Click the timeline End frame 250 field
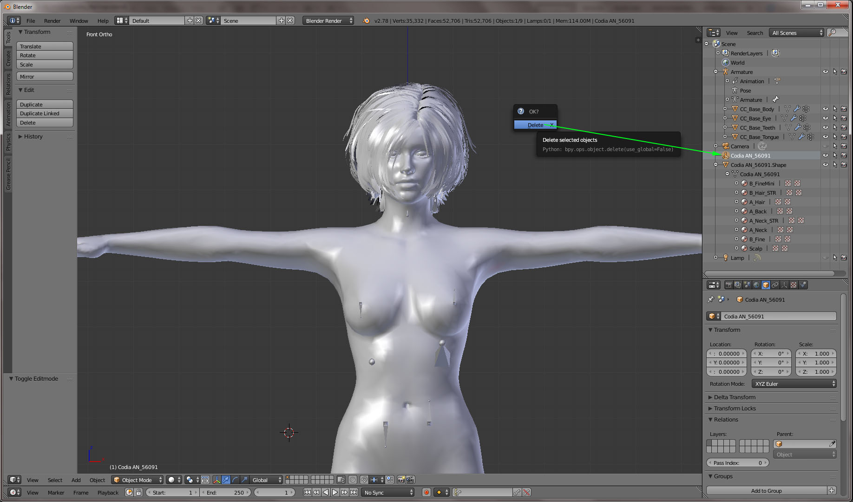 click(225, 492)
